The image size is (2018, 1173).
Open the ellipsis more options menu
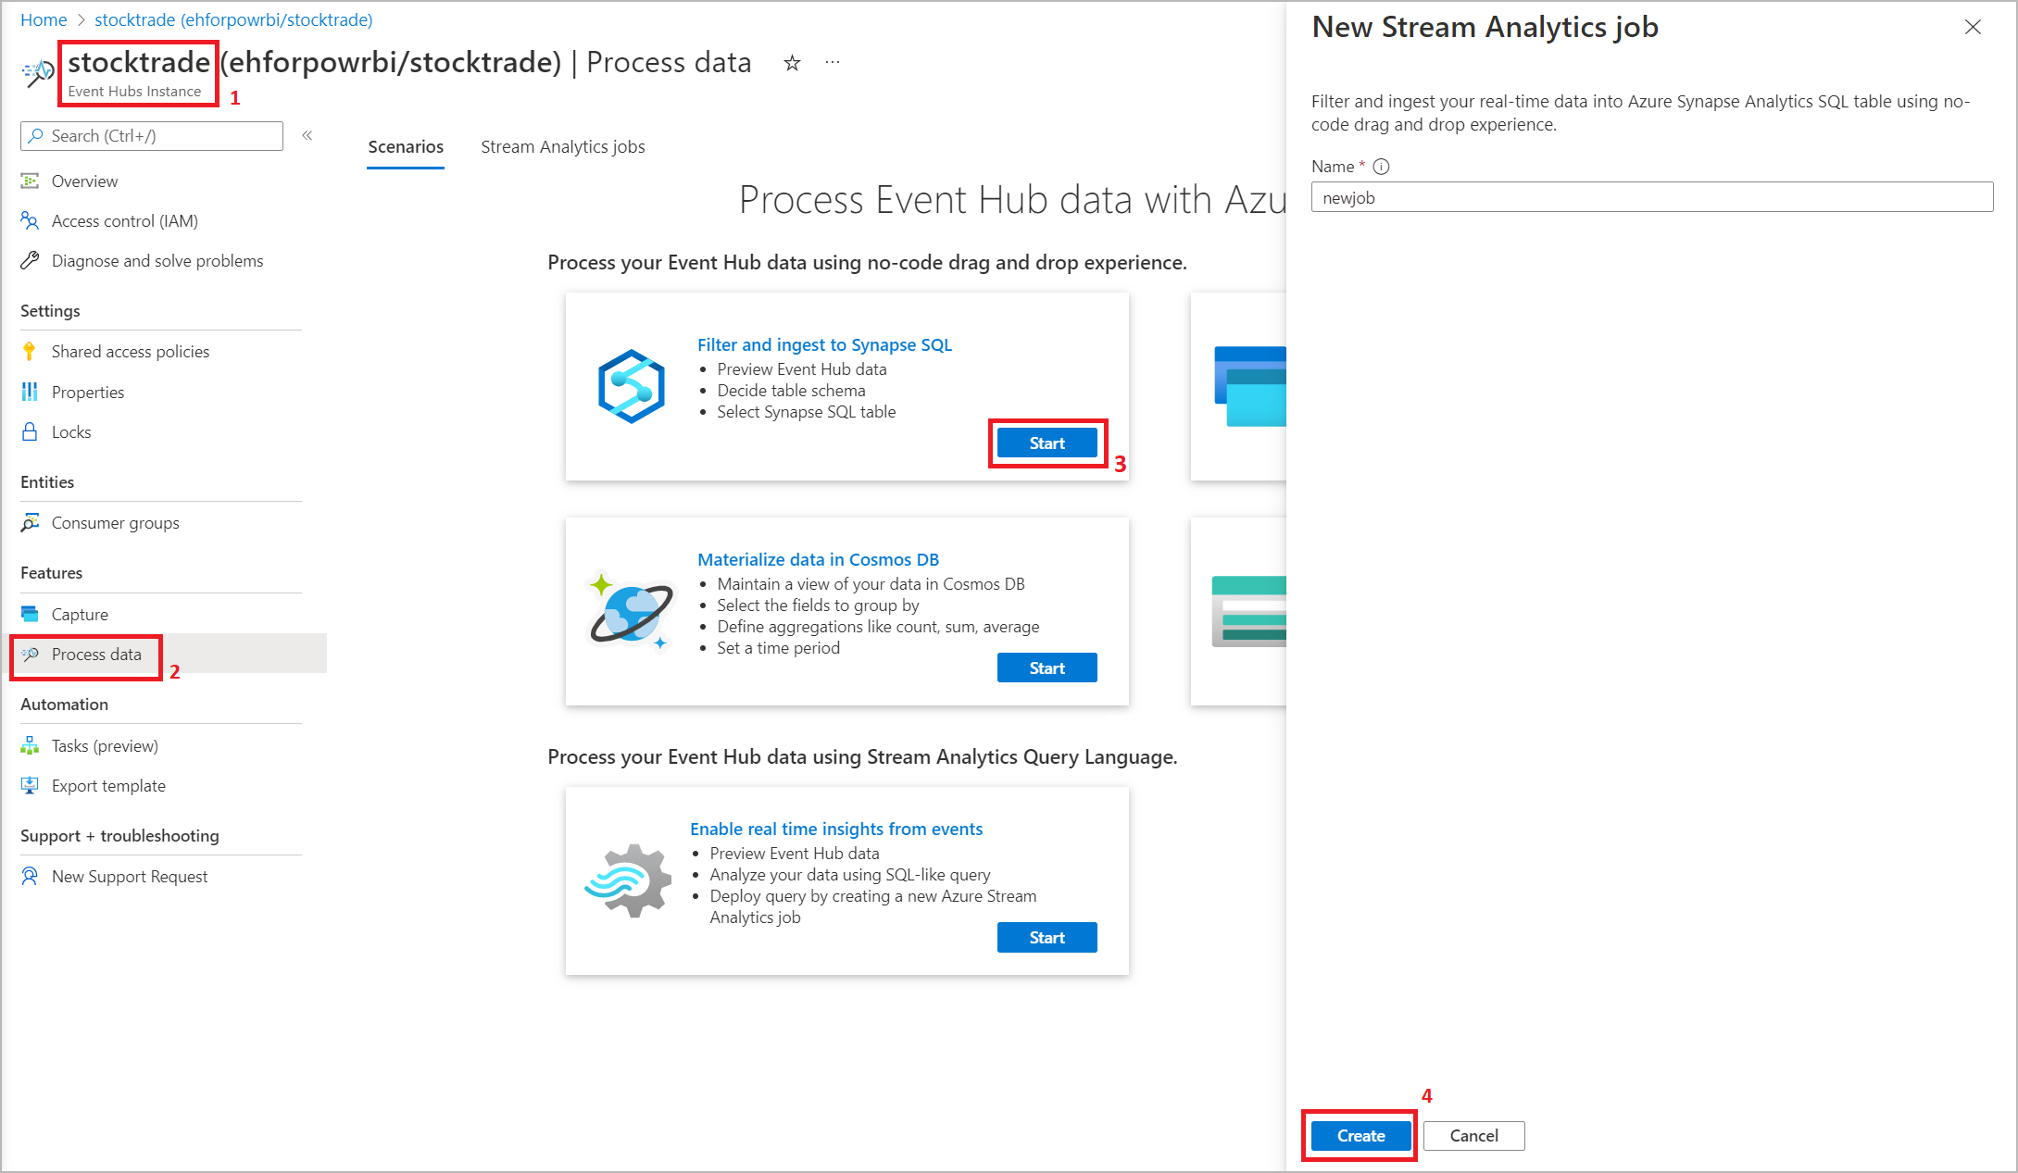click(x=833, y=62)
